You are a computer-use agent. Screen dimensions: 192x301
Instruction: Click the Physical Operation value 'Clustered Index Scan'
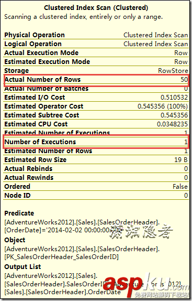(x=155, y=35)
